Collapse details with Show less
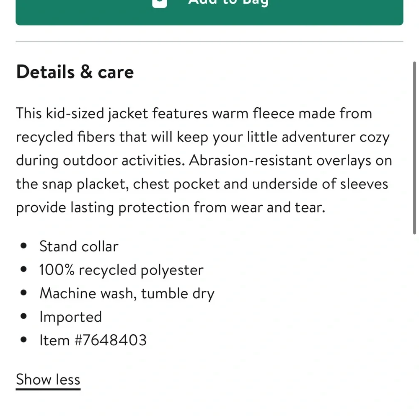 [x=48, y=380]
